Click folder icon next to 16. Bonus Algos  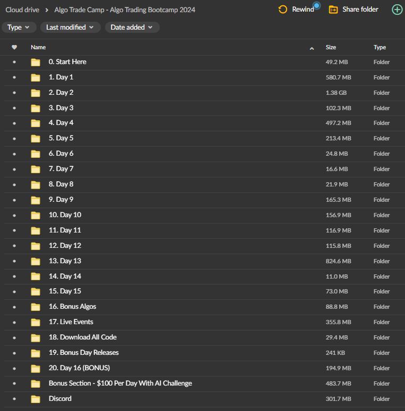coord(36,307)
